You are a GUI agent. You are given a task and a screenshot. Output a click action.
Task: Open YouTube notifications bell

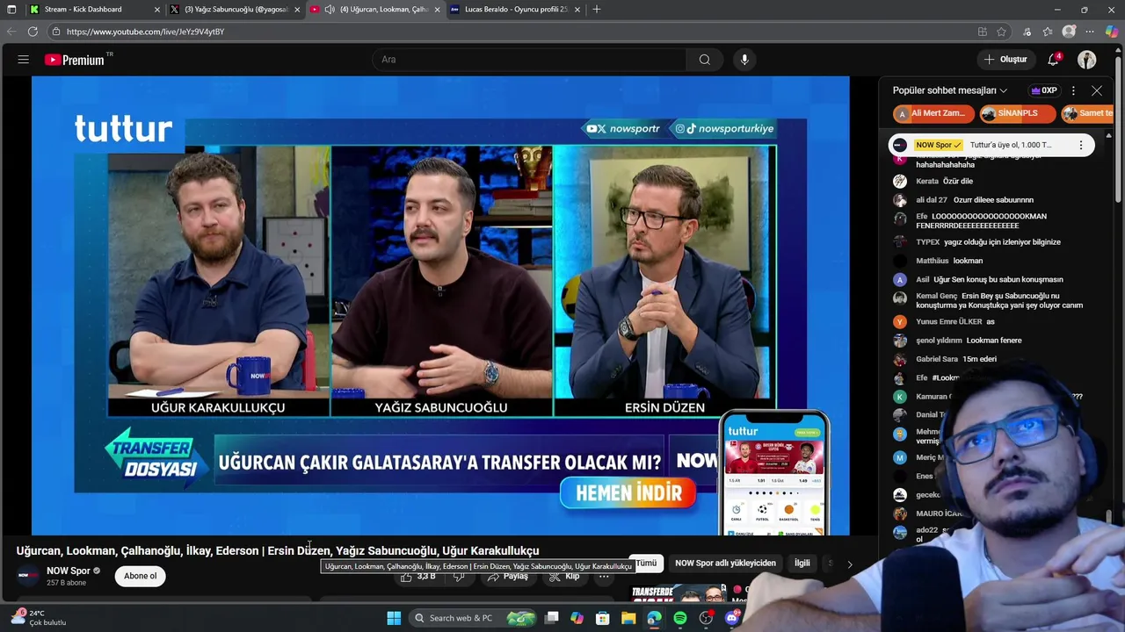(1053, 60)
